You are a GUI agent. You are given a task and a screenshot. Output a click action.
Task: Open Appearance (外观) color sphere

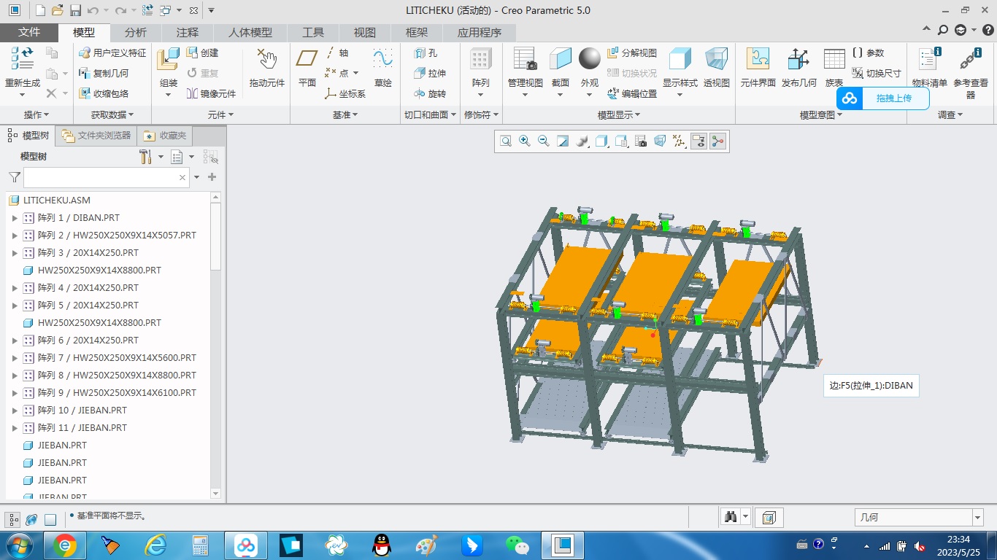point(590,59)
